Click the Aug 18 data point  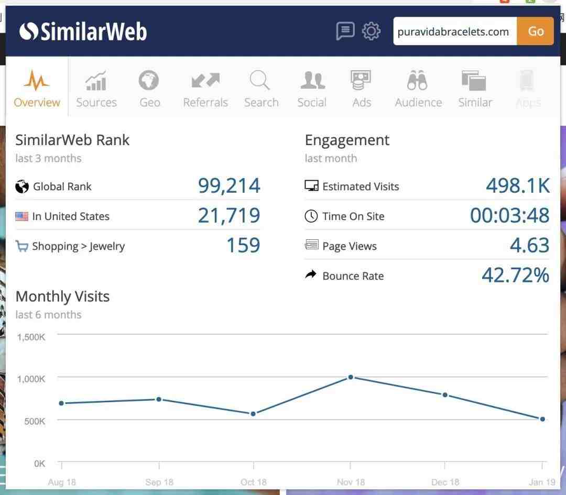click(x=61, y=403)
